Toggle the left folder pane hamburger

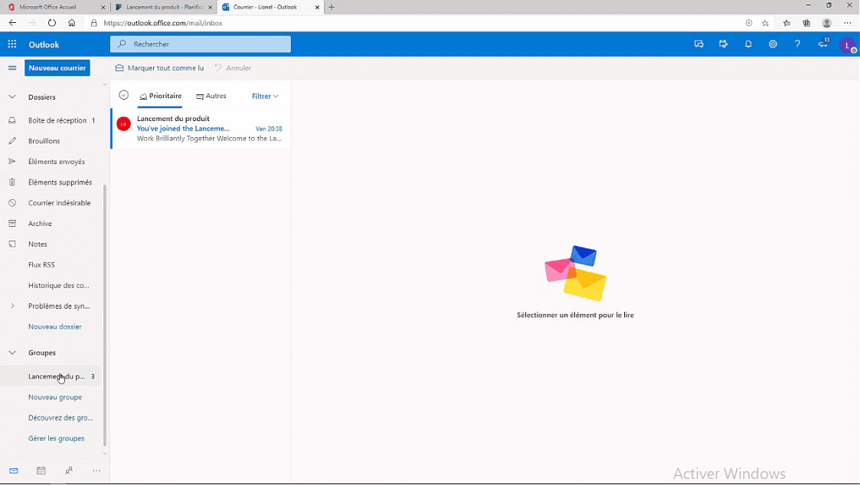(x=11, y=68)
